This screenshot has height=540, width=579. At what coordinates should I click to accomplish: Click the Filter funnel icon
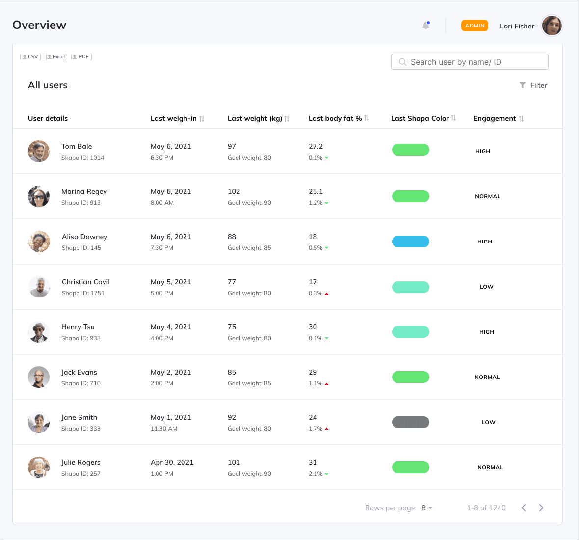(x=523, y=85)
